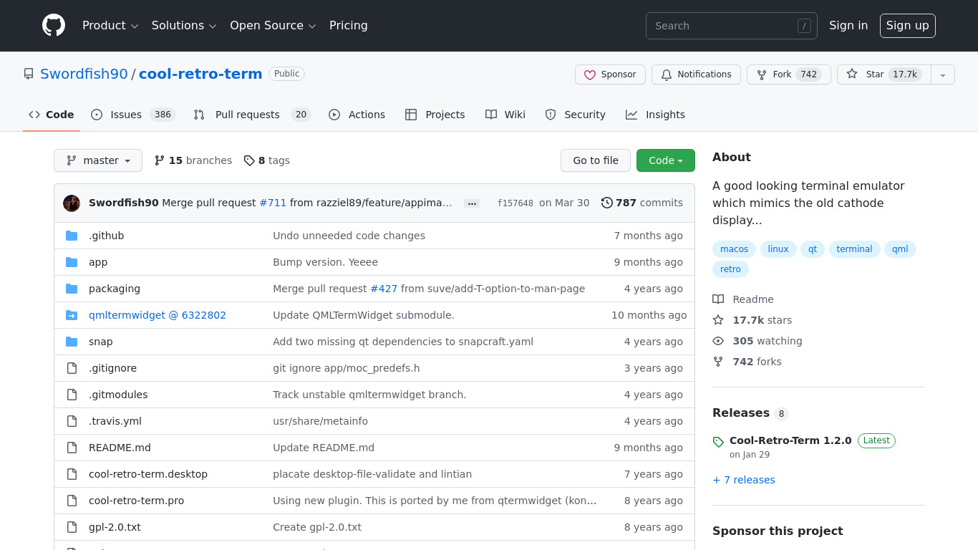
Task: Open the Star lists dropdown arrow
Action: [x=943, y=74]
